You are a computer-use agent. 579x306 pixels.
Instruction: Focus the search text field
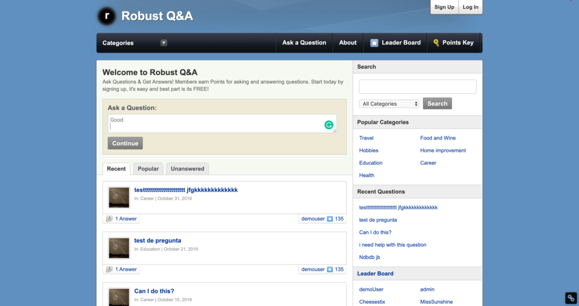(417, 86)
